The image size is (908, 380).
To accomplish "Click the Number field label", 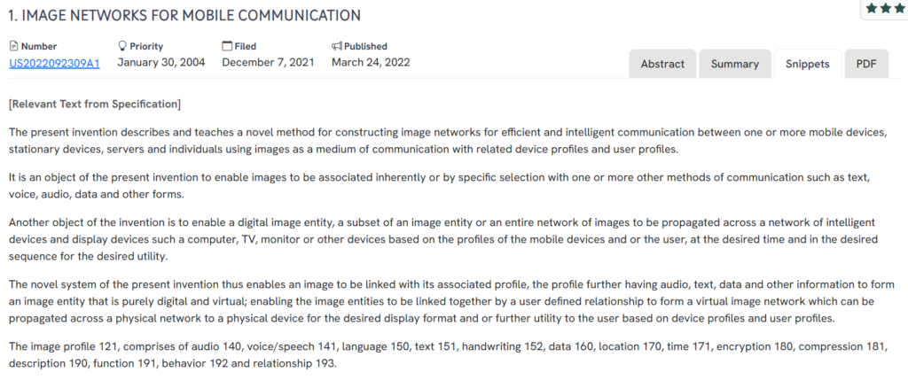I will coord(38,46).
